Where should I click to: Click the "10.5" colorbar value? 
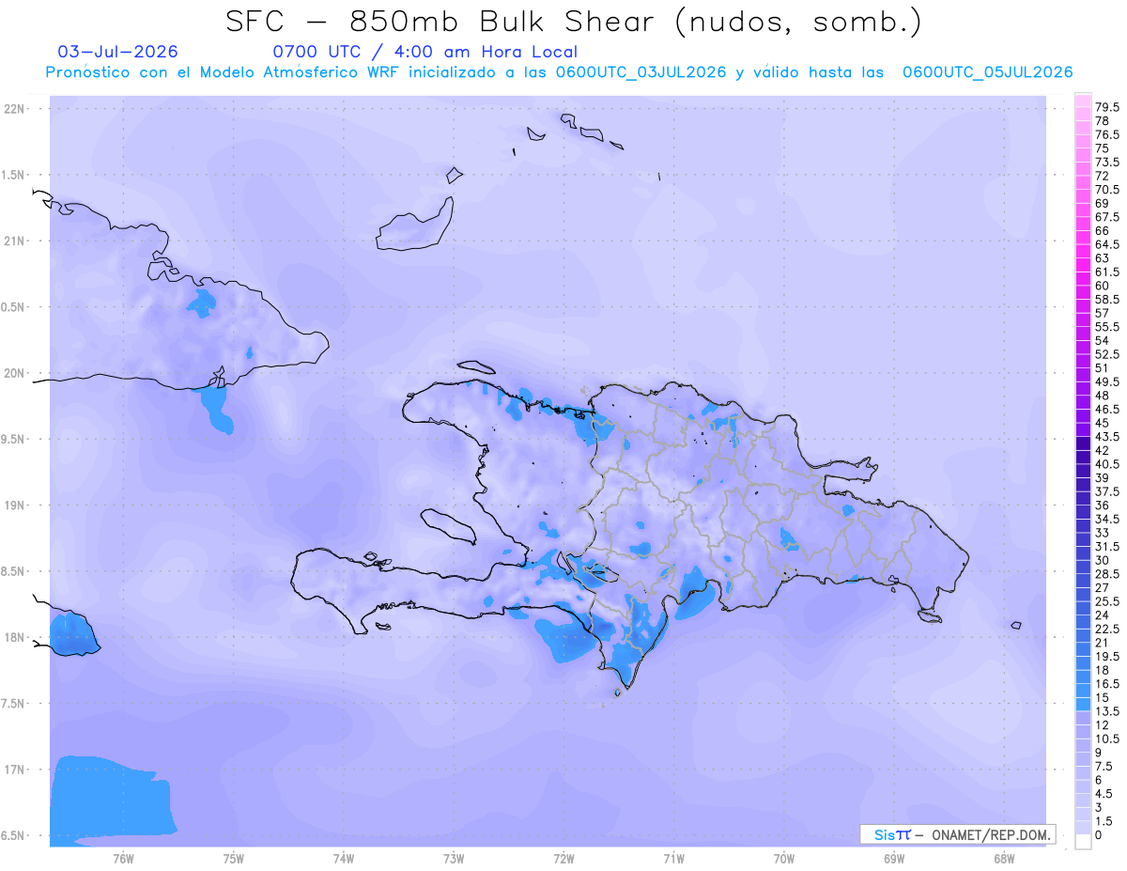click(1107, 739)
